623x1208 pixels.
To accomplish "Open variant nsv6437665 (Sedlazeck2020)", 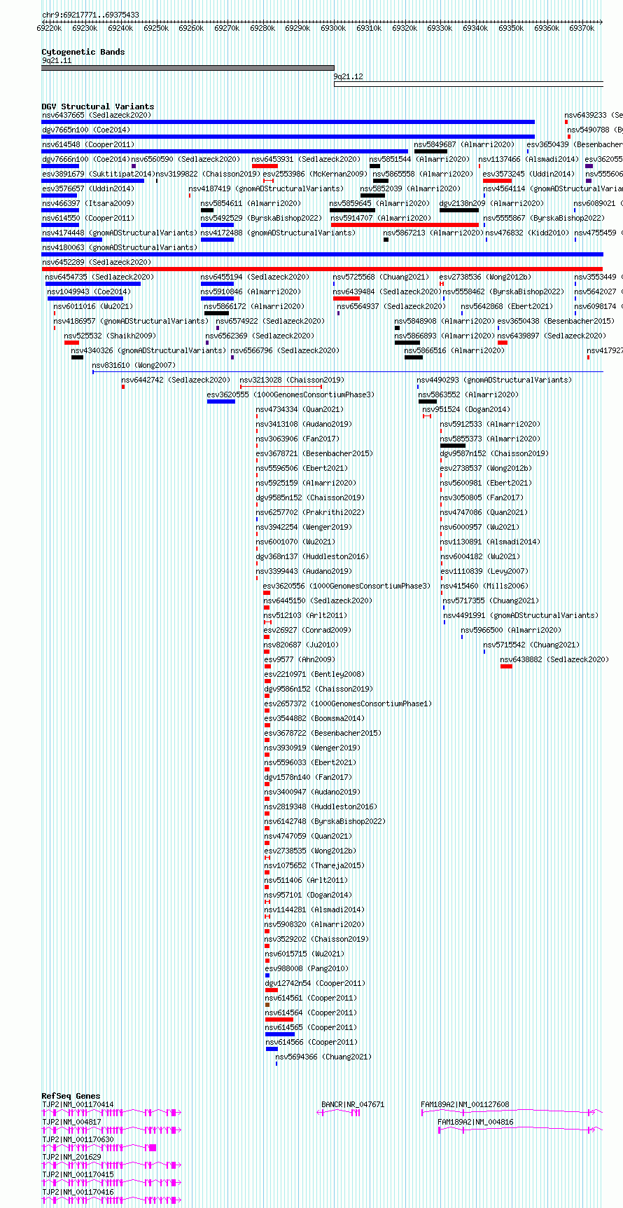I will tap(96, 115).
